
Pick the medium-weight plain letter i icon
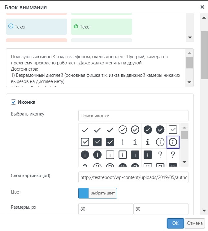(135, 142)
